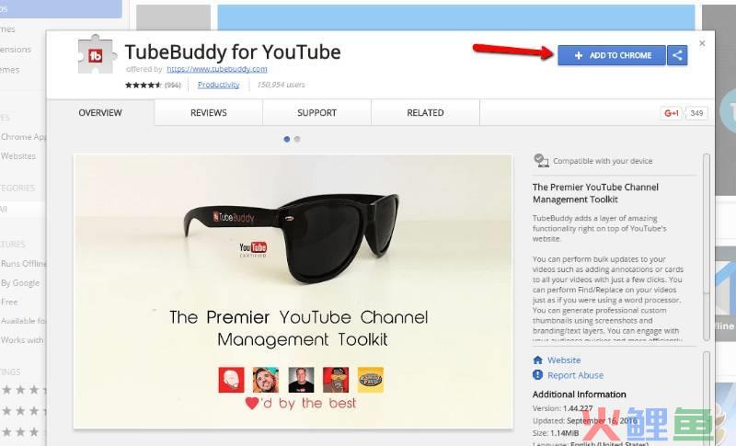The image size is (736, 446).
Task: Click the Version: 1.44.227 text
Action: tap(562, 408)
